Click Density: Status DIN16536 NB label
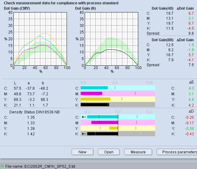This screenshot has width=197, height=169. tap(34, 112)
